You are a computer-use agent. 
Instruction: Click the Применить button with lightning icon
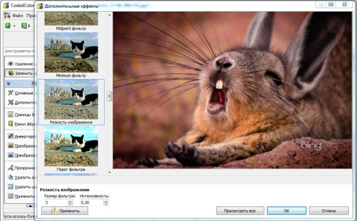[x=65, y=211]
